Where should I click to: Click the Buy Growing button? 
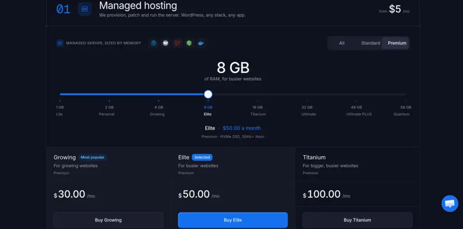108,220
